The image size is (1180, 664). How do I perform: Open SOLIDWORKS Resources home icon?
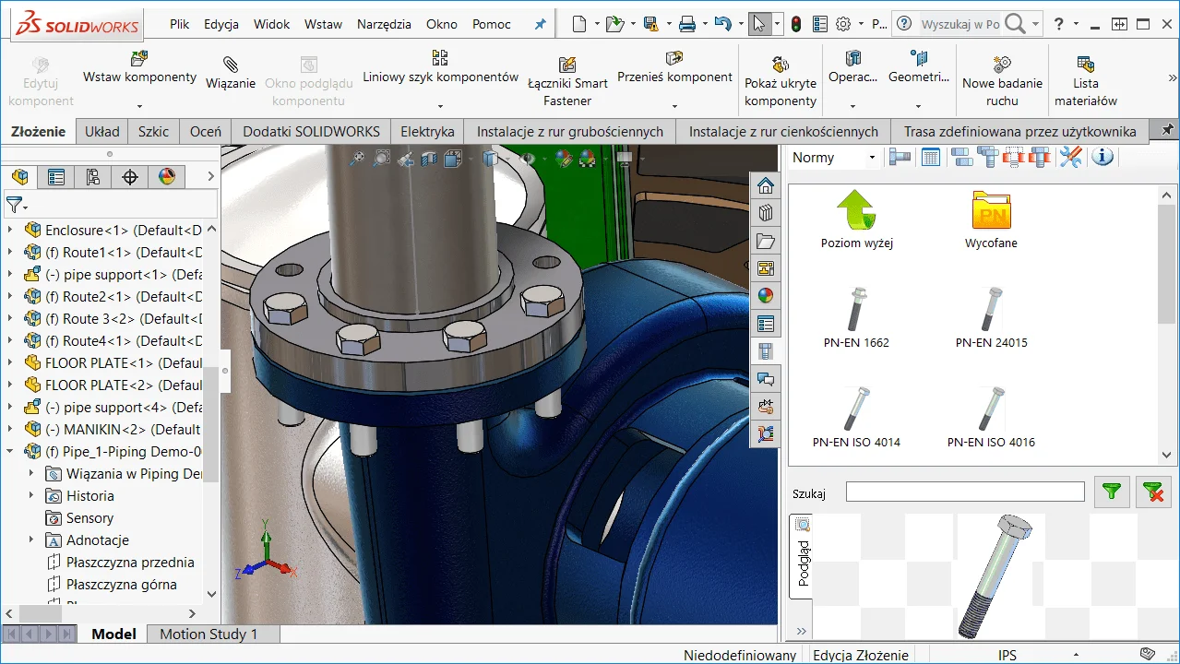click(765, 186)
